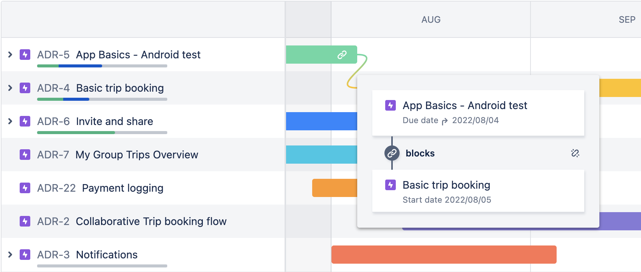Screen dimensions: 641x272
Task: Remove the dependency using the unlink icon
Action: click(x=575, y=153)
